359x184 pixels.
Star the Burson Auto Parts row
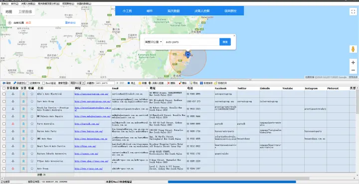[x=32, y=131]
